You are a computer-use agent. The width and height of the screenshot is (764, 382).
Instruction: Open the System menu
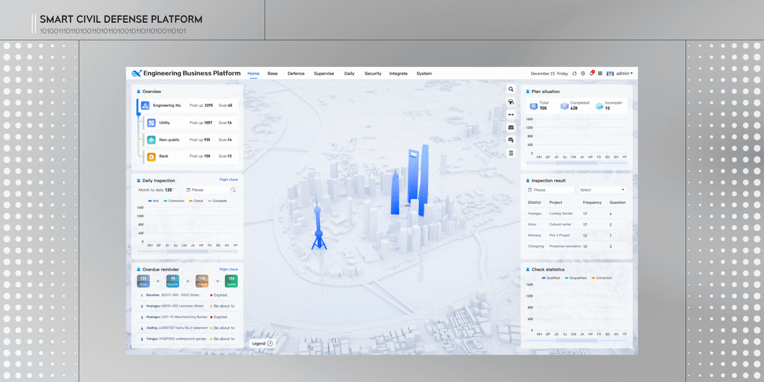pyautogui.click(x=424, y=73)
